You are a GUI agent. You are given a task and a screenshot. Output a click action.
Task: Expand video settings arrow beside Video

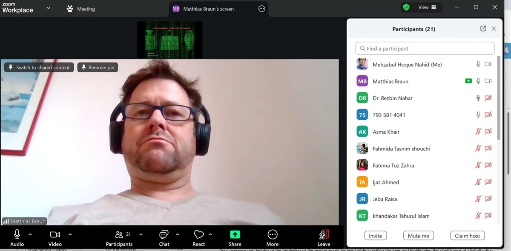pos(70,234)
